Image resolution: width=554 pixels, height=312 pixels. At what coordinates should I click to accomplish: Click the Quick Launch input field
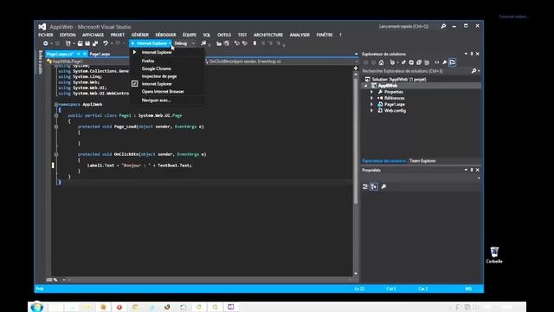[x=403, y=27]
